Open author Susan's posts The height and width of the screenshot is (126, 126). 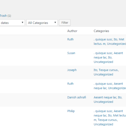(71, 53)
